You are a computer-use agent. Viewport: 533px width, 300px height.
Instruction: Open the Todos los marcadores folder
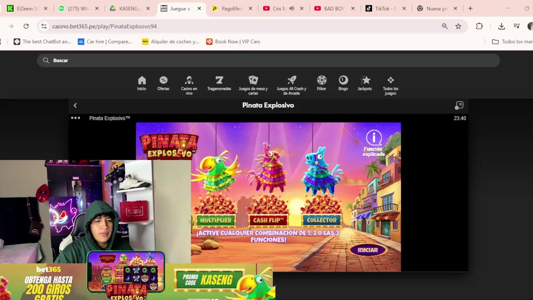[512, 42]
